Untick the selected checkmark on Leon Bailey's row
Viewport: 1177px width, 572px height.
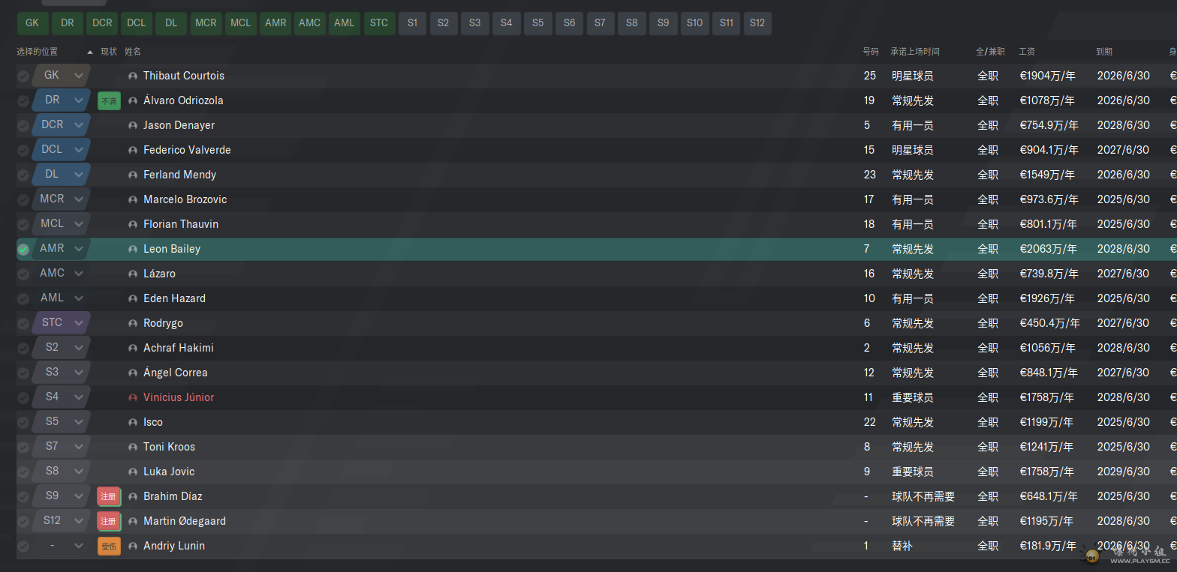coord(23,249)
